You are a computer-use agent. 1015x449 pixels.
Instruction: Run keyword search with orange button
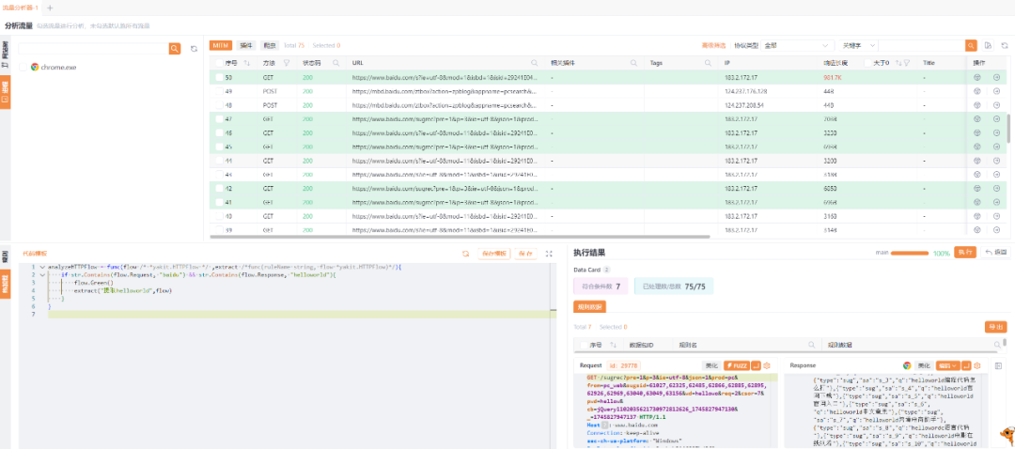pyautogui.click(x=970, y=45)
